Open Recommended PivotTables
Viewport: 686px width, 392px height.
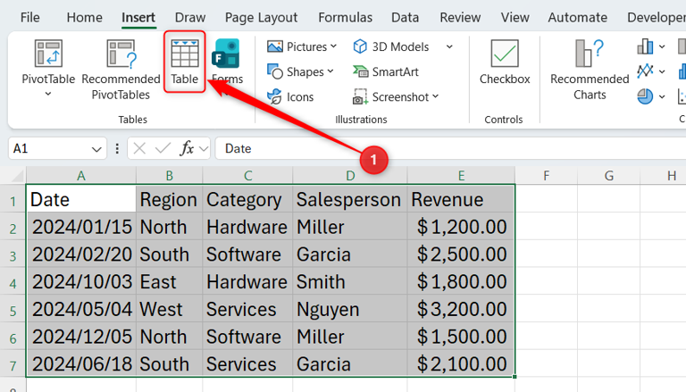121,70
